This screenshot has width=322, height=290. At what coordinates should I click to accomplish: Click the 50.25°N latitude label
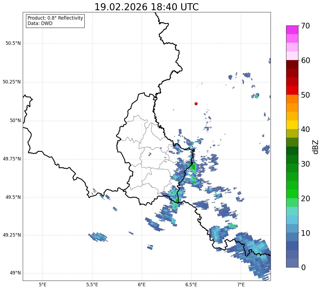pos(12,82)
